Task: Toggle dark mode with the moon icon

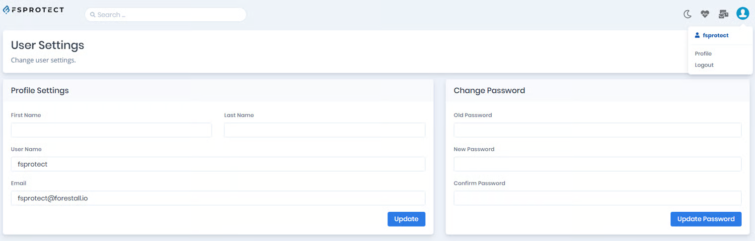Action: (x=687, y=14)
